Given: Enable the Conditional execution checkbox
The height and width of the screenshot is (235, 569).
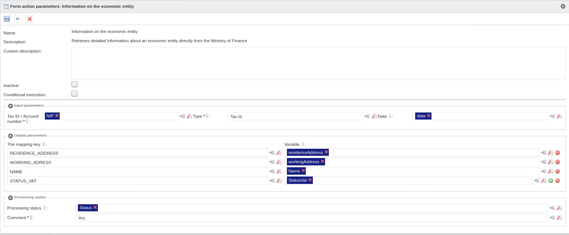Looking at the screenshot, I should click(x=75, y=94).
